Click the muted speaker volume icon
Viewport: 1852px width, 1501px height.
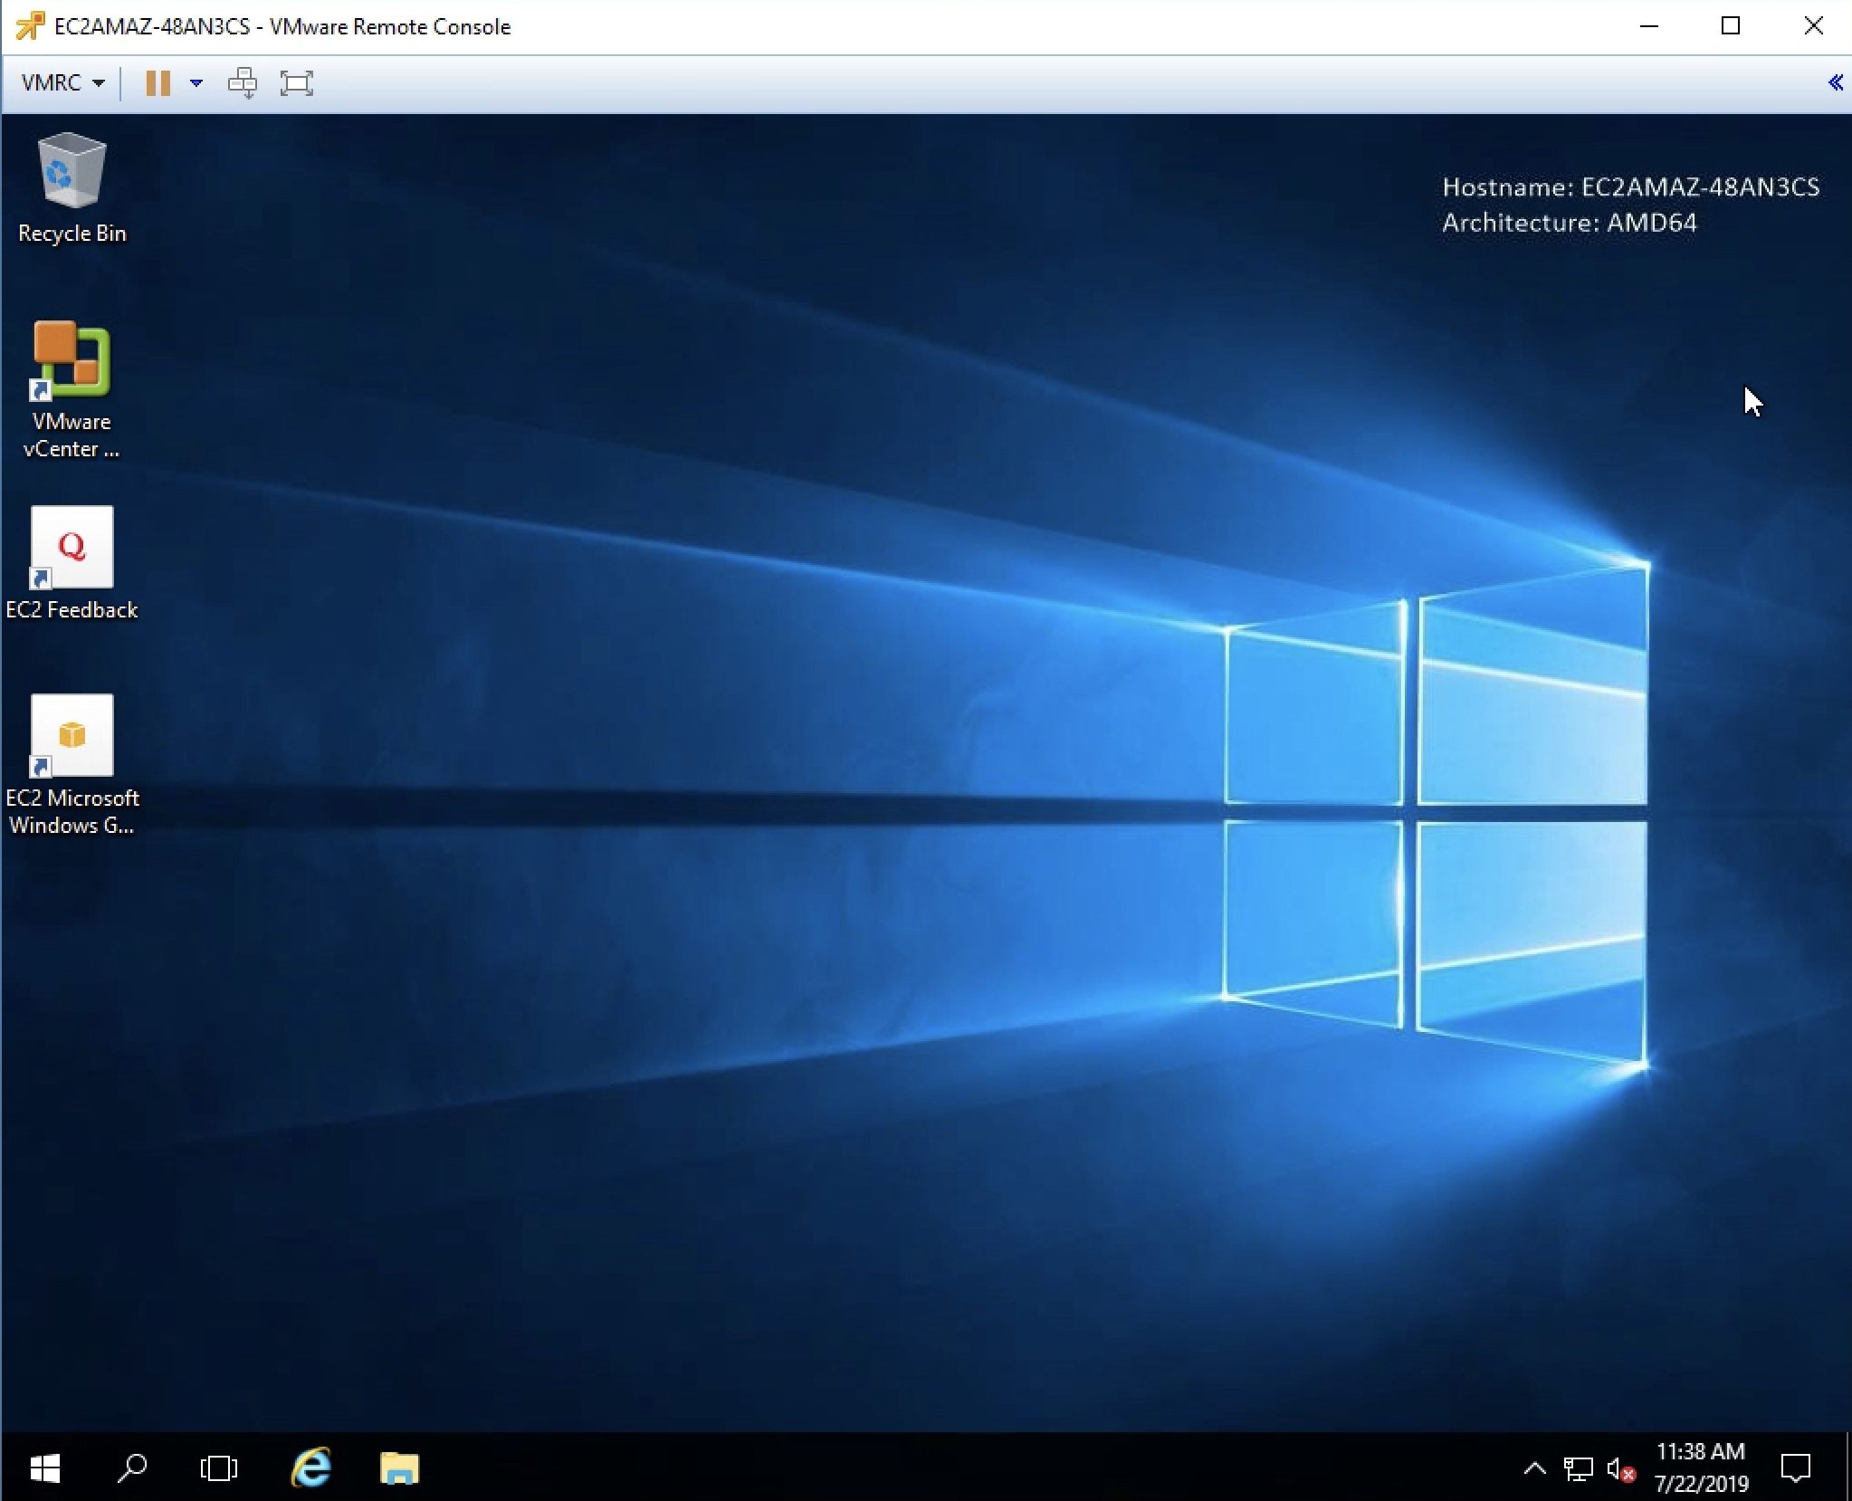1620,1468
